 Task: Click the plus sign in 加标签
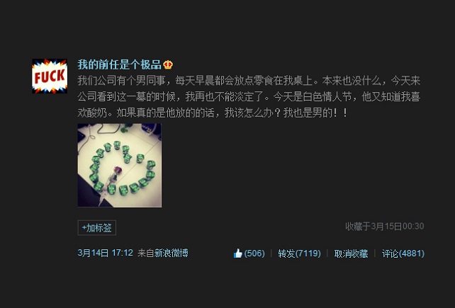tap(84, 228)
